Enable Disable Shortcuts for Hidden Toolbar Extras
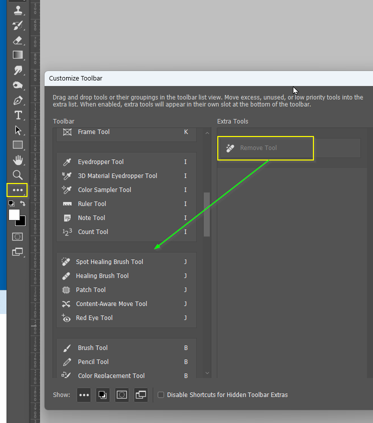The image size is (373, 423). coord(161,395)
